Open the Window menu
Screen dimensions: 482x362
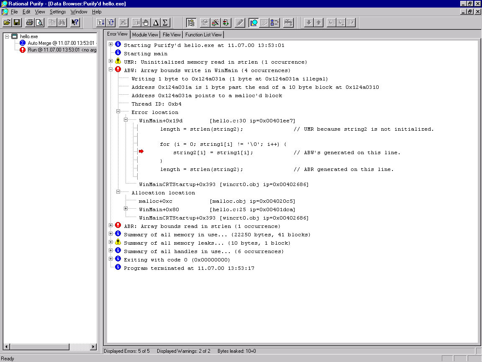(x=79, y=12)
